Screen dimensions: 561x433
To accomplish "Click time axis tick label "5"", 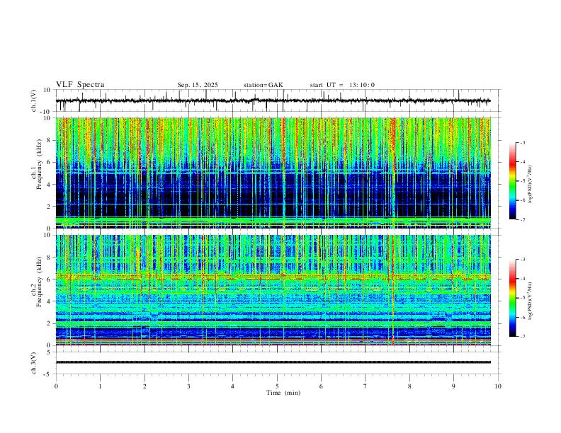I will pos(277,386).
